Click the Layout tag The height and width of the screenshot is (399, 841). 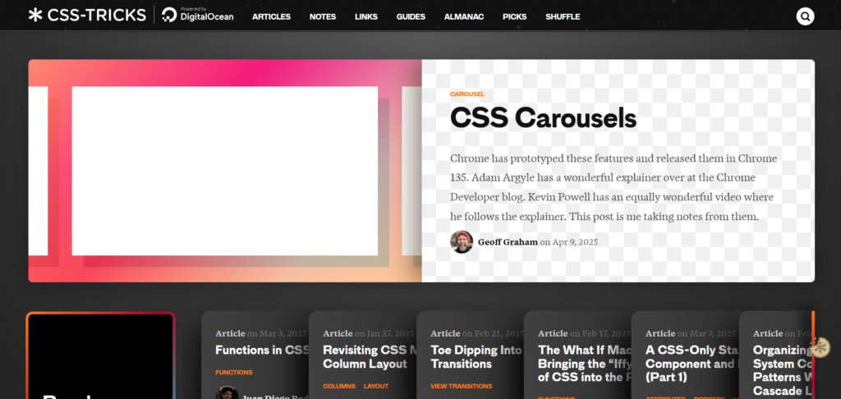tap(376, 386)
